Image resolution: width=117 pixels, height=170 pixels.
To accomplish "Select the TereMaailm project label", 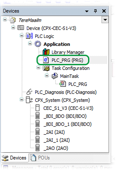I will pos(30,20).
